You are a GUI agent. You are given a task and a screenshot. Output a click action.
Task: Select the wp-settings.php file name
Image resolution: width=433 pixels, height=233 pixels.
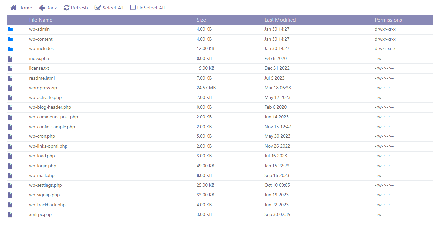click(x=46, y=185)
